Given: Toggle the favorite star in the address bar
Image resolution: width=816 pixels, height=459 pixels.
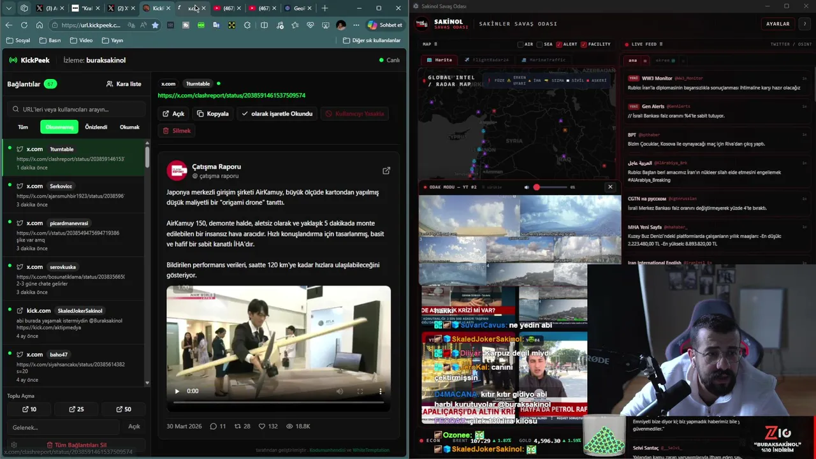Looking at the screenshot, I should click(155, 25).
